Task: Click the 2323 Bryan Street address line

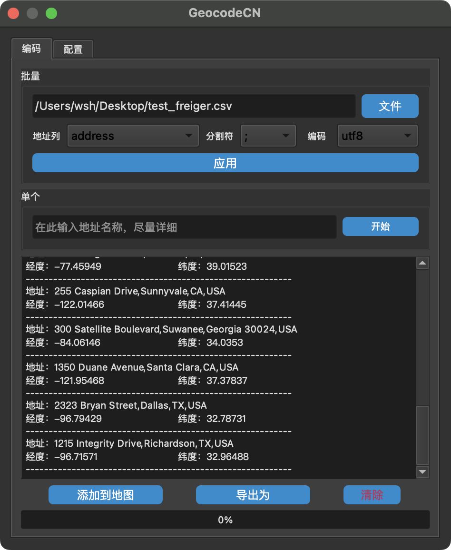Action: point(116,405)
